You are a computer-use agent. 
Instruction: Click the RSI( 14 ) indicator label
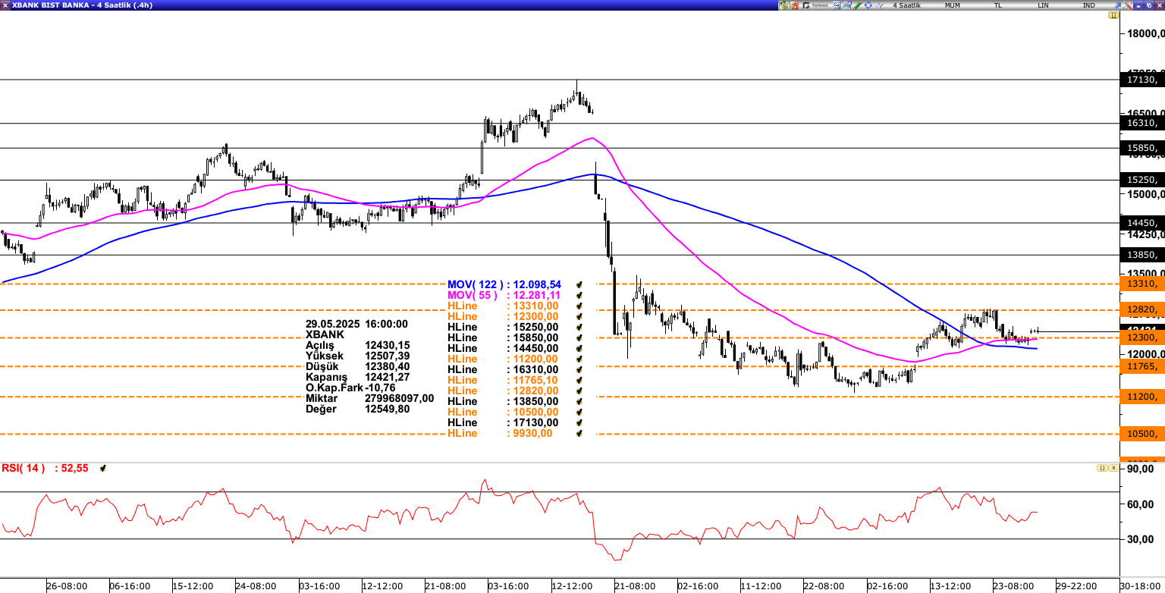[x=24, y=468]
